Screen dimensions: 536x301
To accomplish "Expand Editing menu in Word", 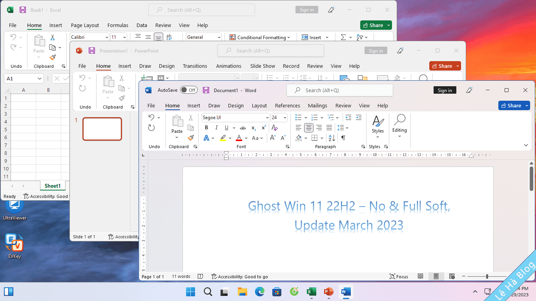I will 399,126.
